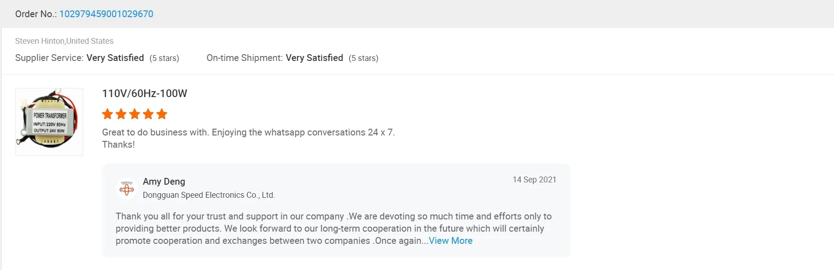Viewport: 834px width, 270px height.
Task: Click the fifth orange rating star
Action: pyautogui.click(x=162, y=114)
